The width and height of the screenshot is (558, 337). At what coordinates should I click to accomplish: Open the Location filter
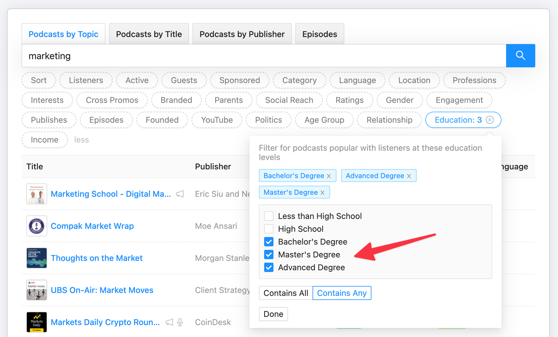click(414, 80)
